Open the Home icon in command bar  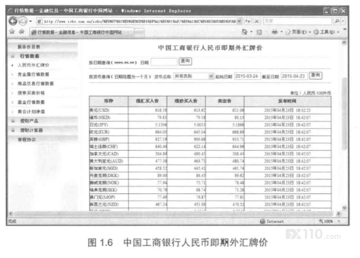pyautogui.click(x=244, y=32)
